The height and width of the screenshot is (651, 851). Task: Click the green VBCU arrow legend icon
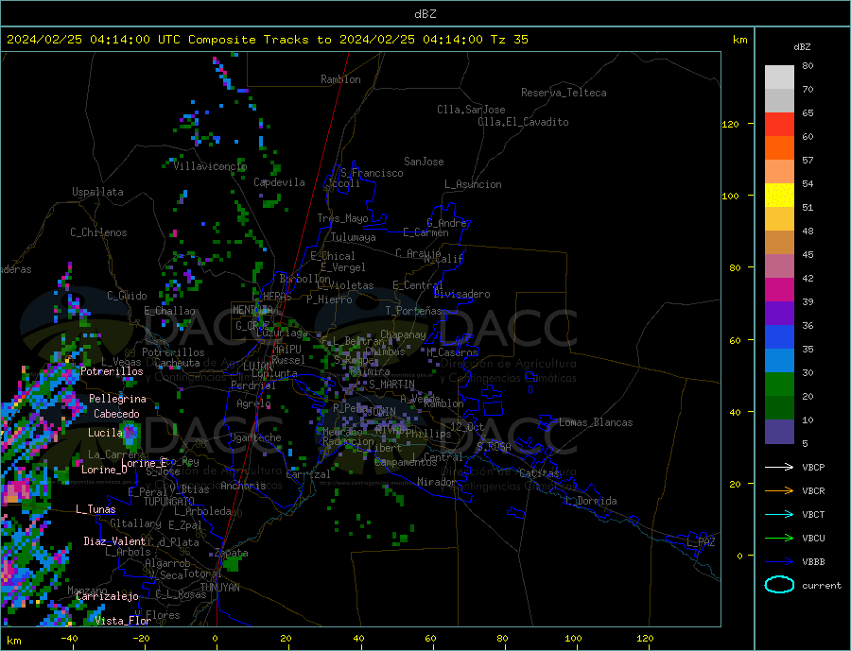779,539
